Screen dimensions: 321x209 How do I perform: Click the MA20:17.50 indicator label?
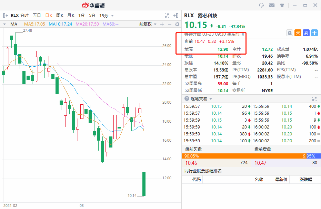click(87, 24)
